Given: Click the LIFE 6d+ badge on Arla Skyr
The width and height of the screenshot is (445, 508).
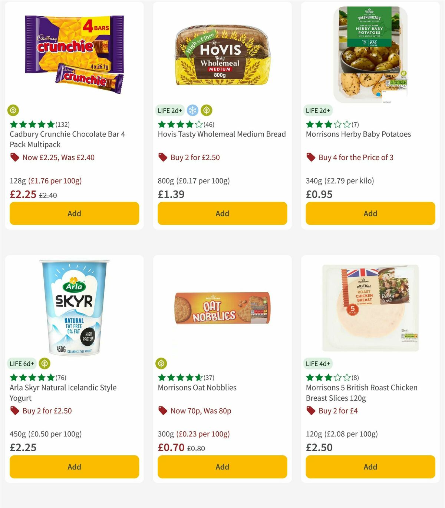Looking at the screenshot, I should point(22,363).
